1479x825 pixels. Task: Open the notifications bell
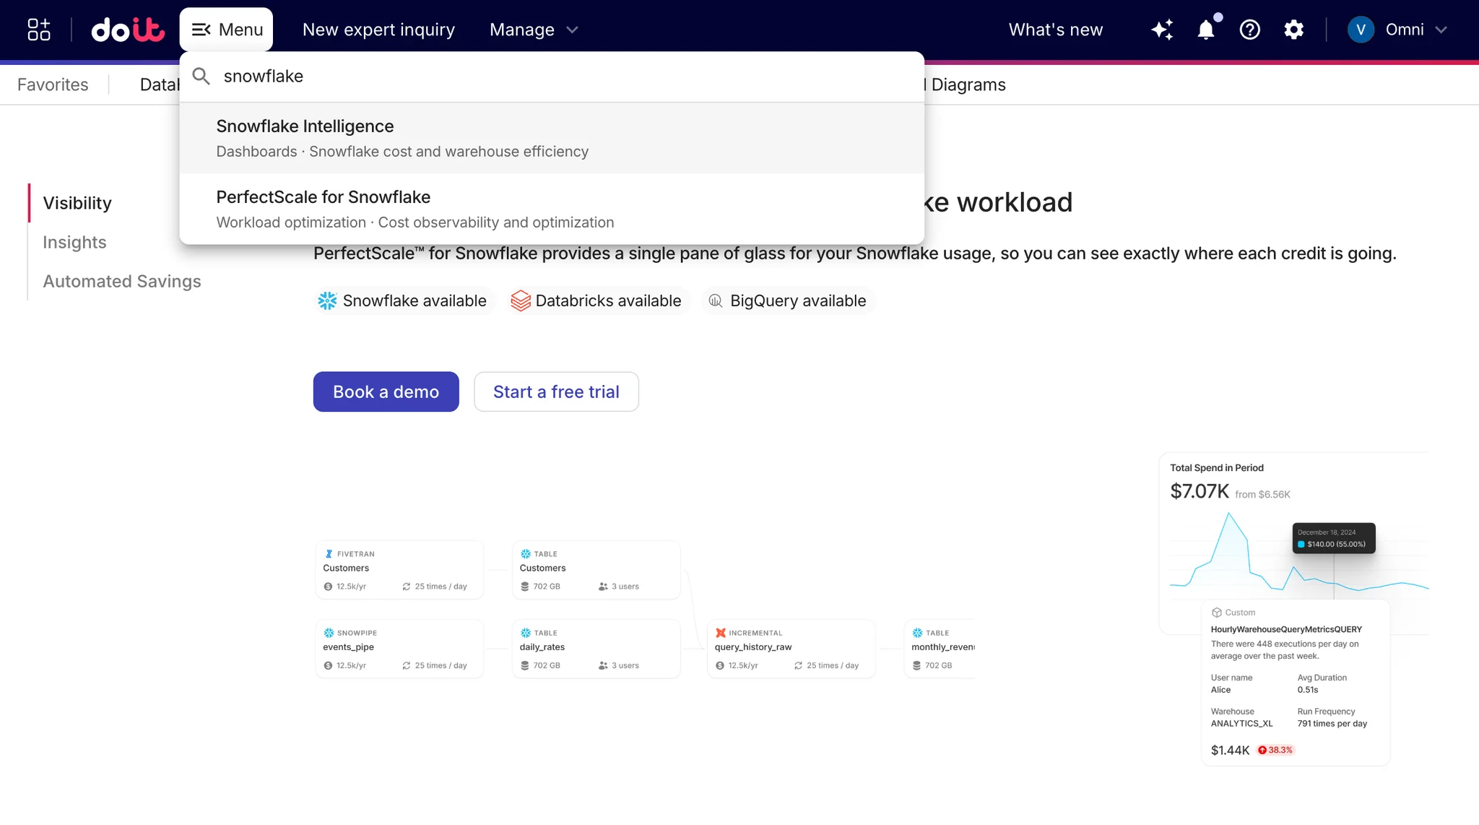point(1206,30)
